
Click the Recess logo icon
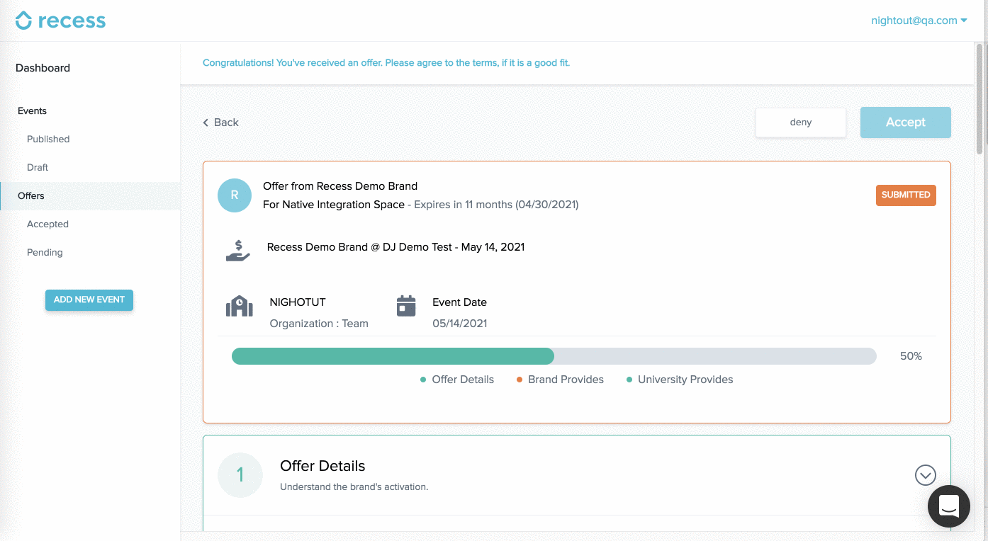23,21
